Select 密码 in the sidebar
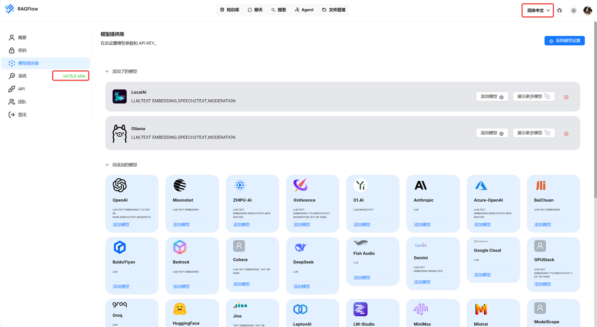 [46, 50]
